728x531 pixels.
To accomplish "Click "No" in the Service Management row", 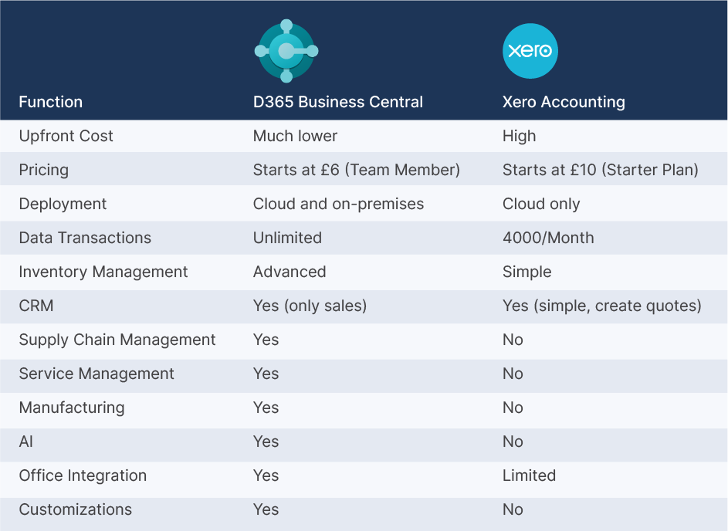I will (513, 374).
